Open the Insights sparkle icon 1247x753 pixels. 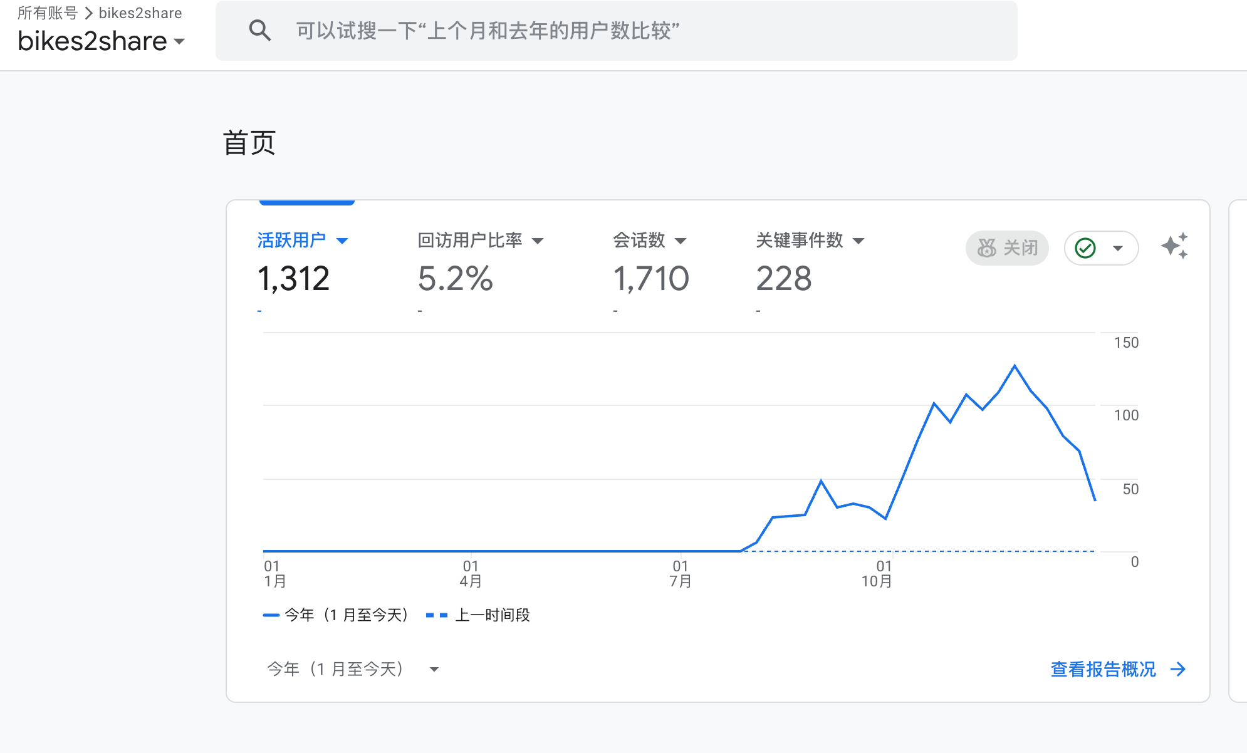tap(1174, 246)
